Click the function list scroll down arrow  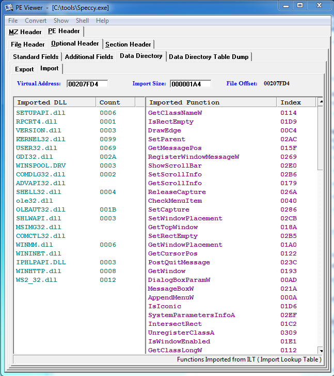click(x=321, y=351)
